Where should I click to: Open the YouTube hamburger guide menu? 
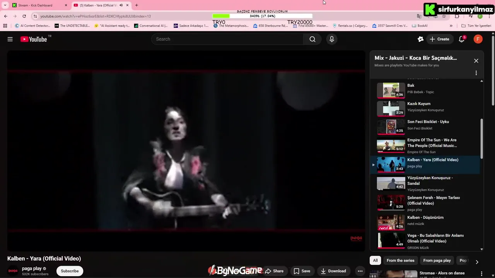[x=10, y=39]
